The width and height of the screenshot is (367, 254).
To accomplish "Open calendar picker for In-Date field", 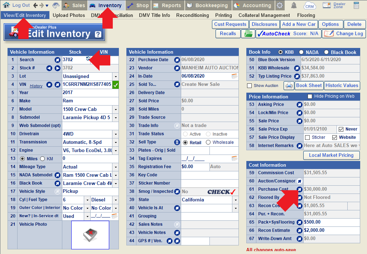I will click(x=235, y=76).
